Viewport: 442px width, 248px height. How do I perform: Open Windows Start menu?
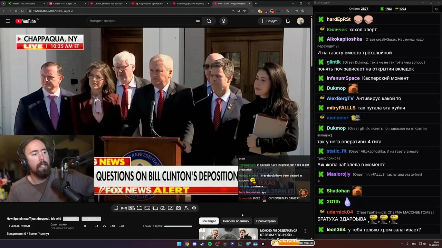179,244
